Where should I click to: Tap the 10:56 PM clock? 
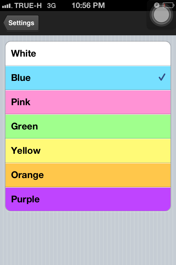(x=88, y=6)
